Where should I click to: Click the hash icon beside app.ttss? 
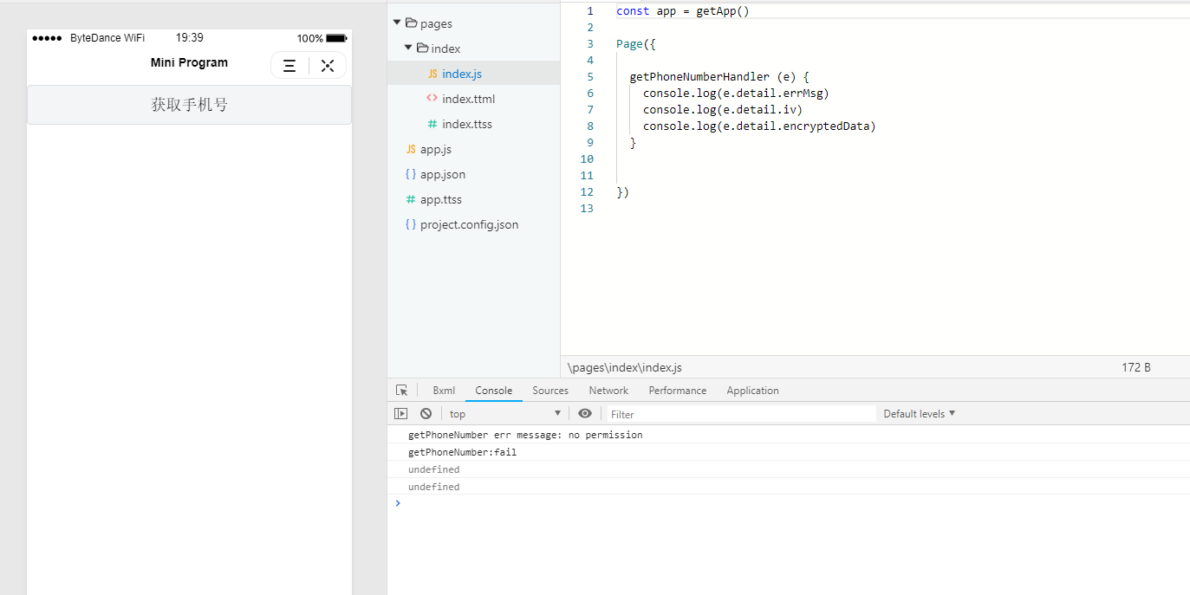point(411,199)
